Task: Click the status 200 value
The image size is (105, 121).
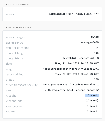Action: click(x=96, y=79)
